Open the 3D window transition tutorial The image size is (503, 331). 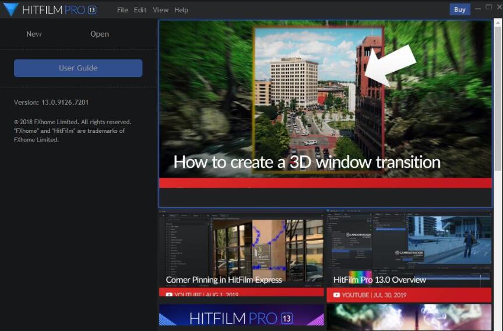tap(325, 114)
